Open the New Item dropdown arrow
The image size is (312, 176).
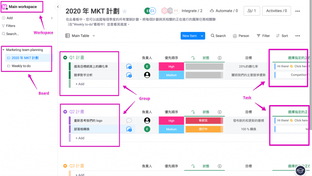[x=202, y=36]
